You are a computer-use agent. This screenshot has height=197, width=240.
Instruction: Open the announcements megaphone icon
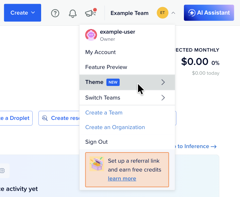point(91,12)
